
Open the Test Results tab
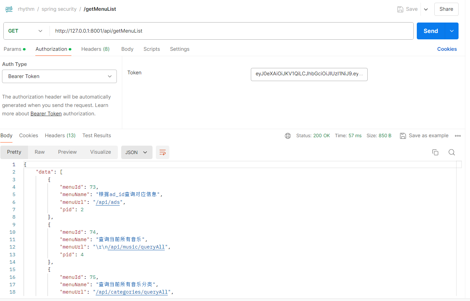[97, 136]
